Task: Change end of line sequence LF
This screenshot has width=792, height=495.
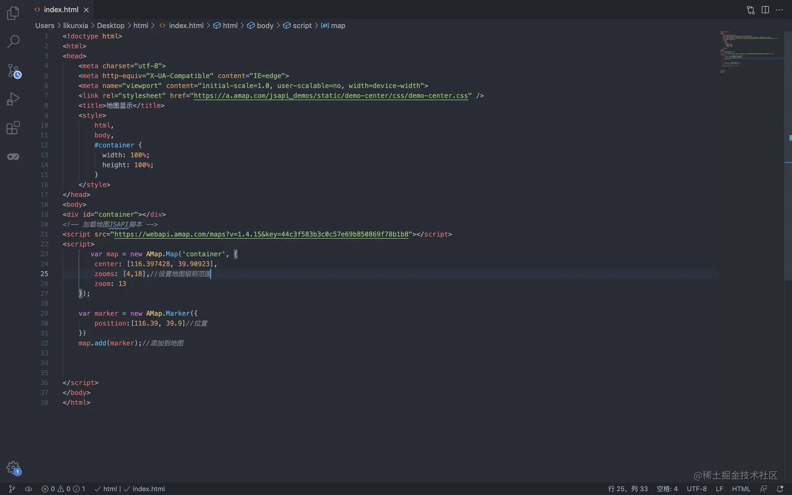Action: pyautogui.click(x=719, y=489)
